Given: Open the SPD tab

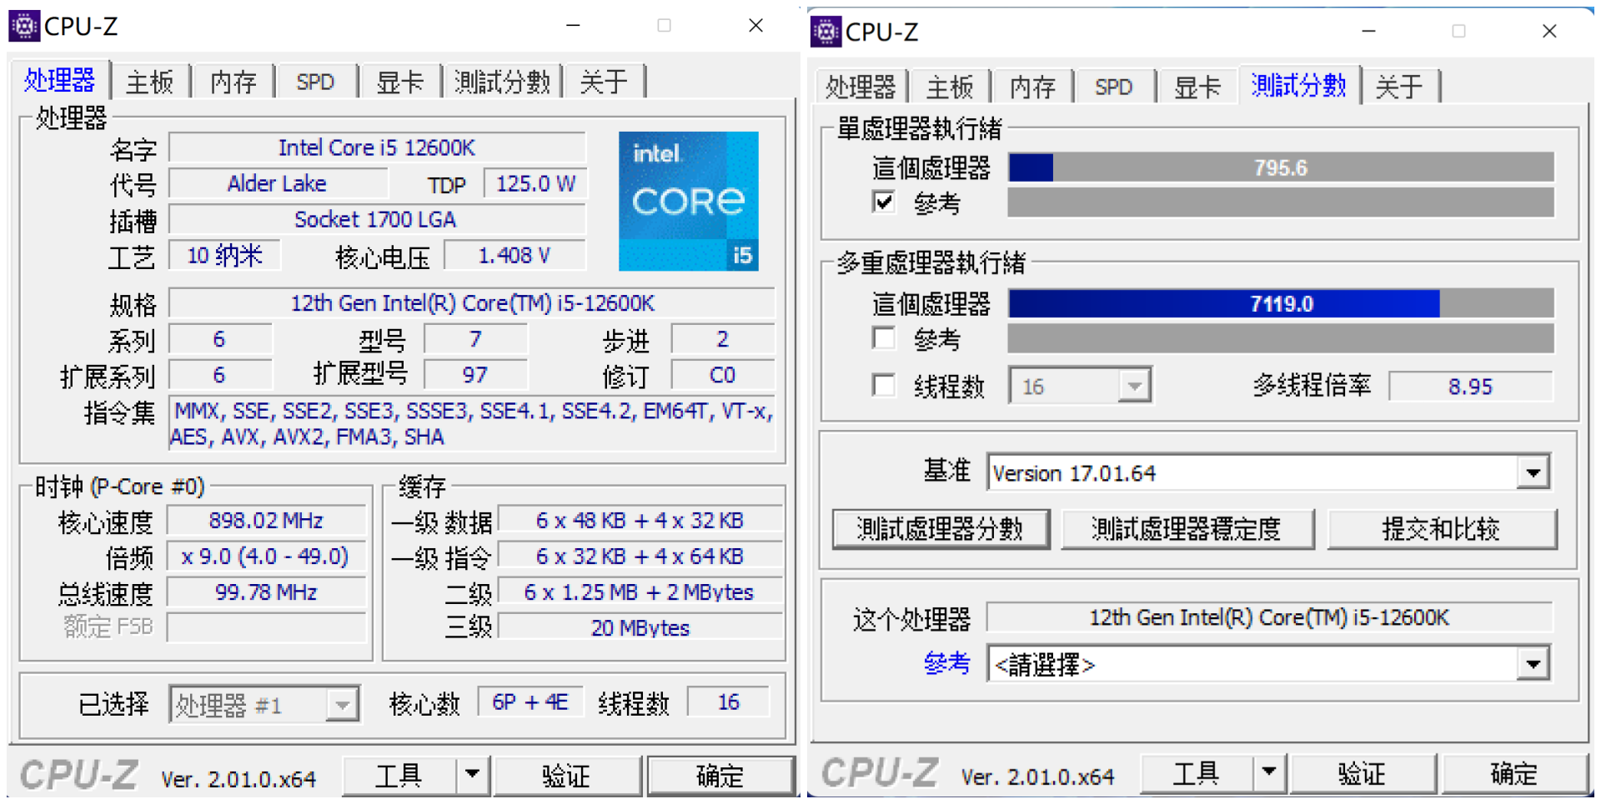Looking at the screenshot, I should point(315,81).
